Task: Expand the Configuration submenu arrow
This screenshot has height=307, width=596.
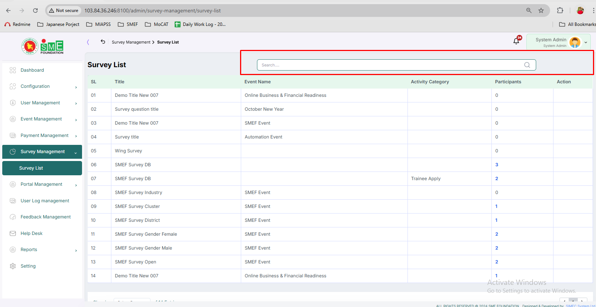Action: [x=76, y=87]
